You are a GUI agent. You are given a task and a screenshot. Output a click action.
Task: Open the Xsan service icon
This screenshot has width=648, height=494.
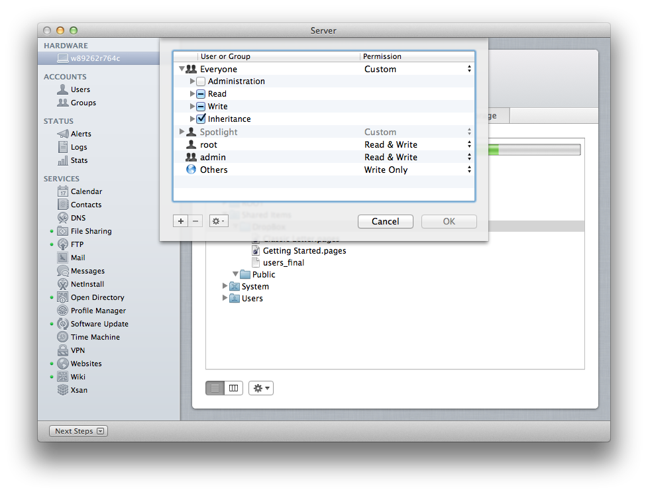click(63, 390)
